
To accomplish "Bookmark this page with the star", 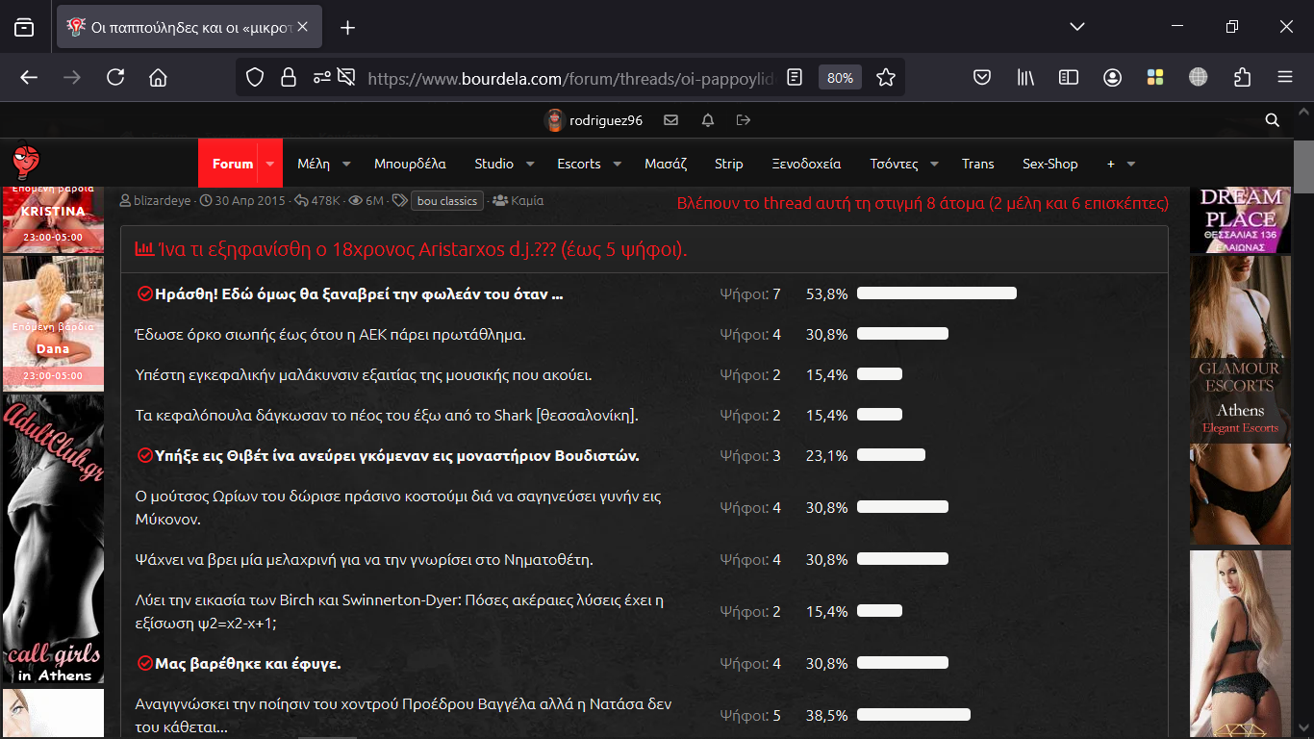I will point(886,77).
